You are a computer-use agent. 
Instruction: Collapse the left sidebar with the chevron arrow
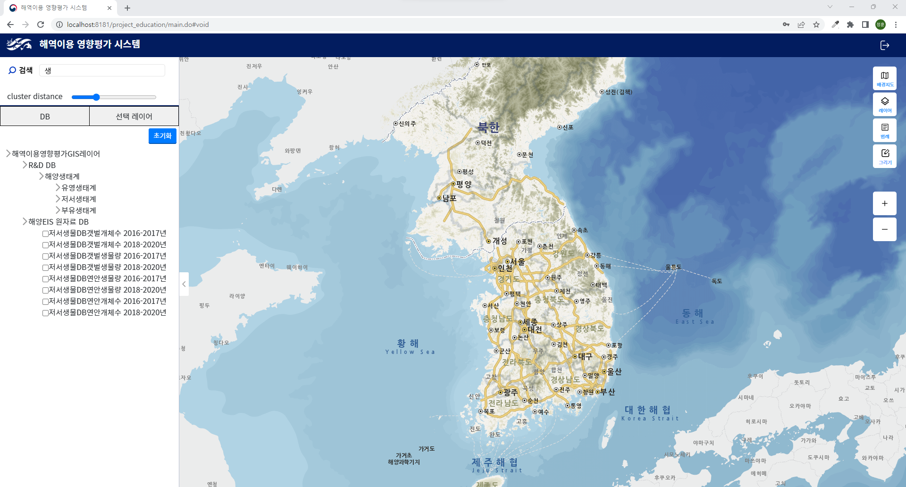[184, 284]
